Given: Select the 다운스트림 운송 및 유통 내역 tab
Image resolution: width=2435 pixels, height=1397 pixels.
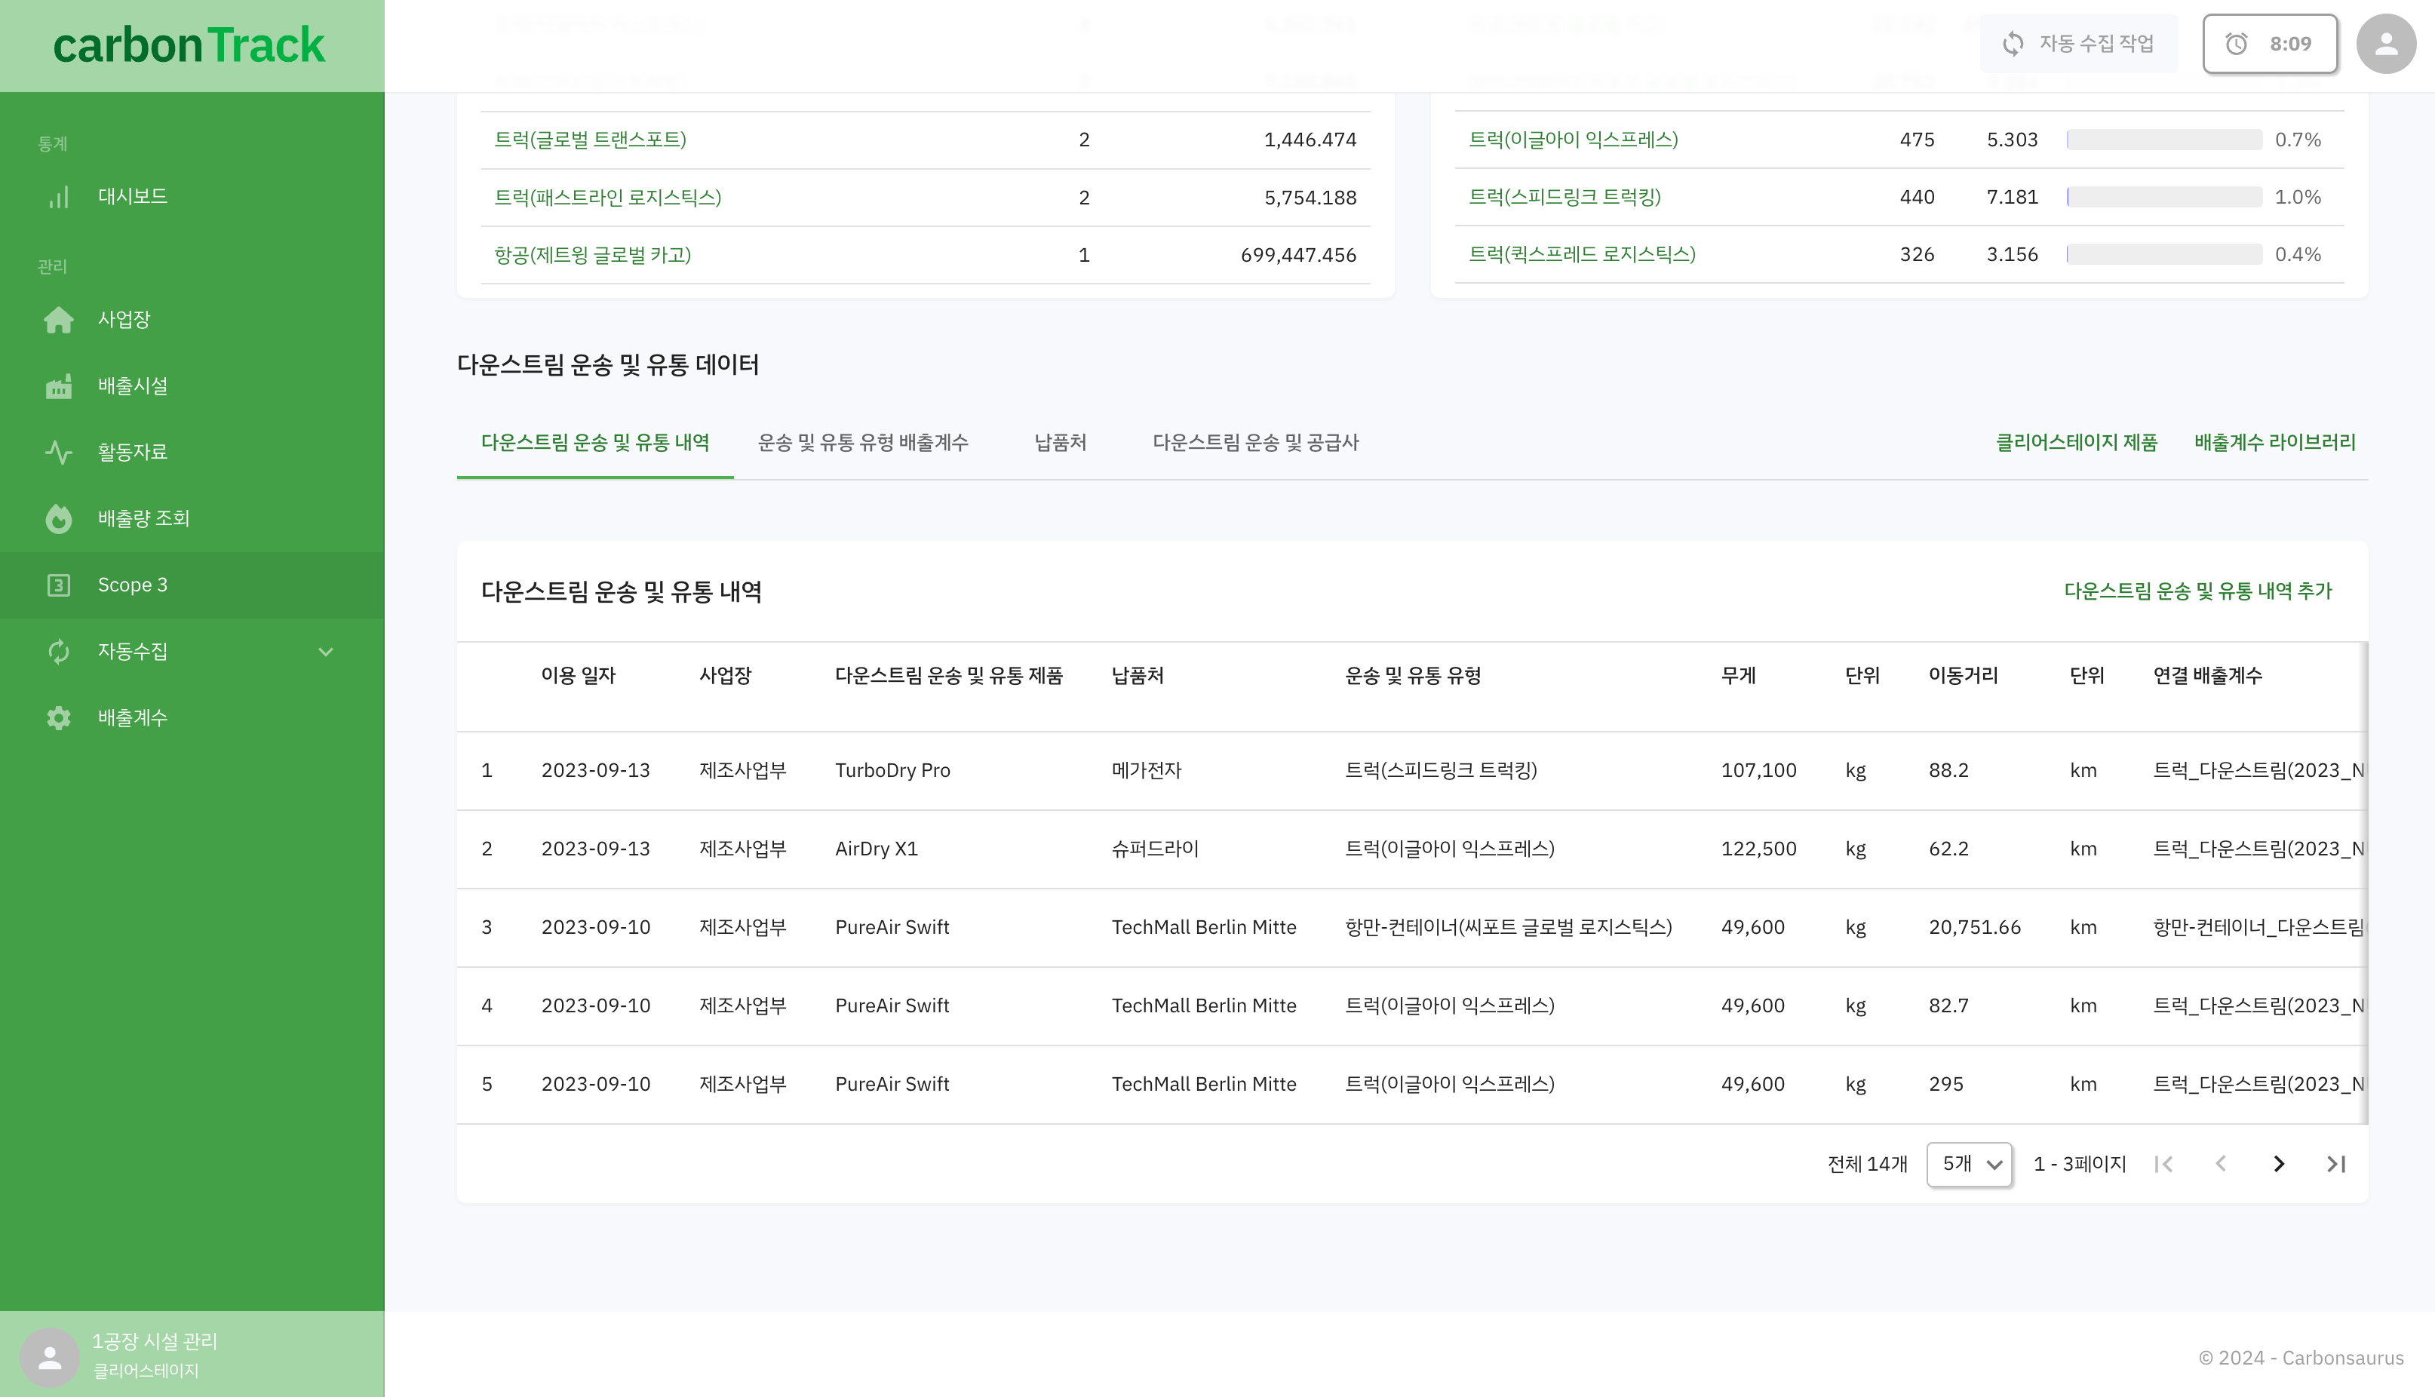Looking at the screenshot, I should click(595, 442).
